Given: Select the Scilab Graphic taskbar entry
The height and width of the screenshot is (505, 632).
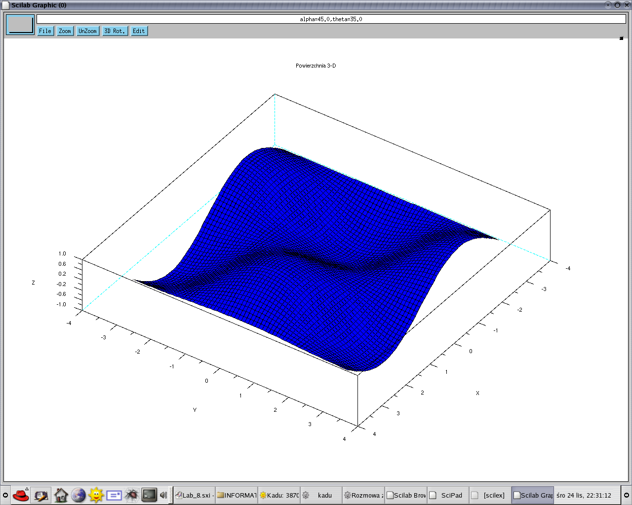Looking at the screenshot, I should pyautogui.click(x=533, y=495).
